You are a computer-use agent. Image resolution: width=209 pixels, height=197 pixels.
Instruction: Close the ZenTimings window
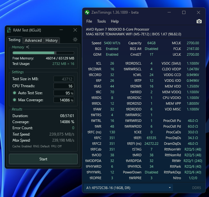pyautogui.click(x=198, y=12)
